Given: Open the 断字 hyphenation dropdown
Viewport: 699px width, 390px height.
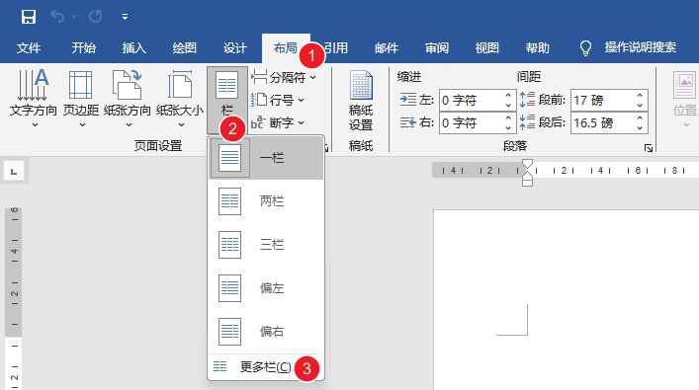Looking at the screenshot, I should coord(278,122).
